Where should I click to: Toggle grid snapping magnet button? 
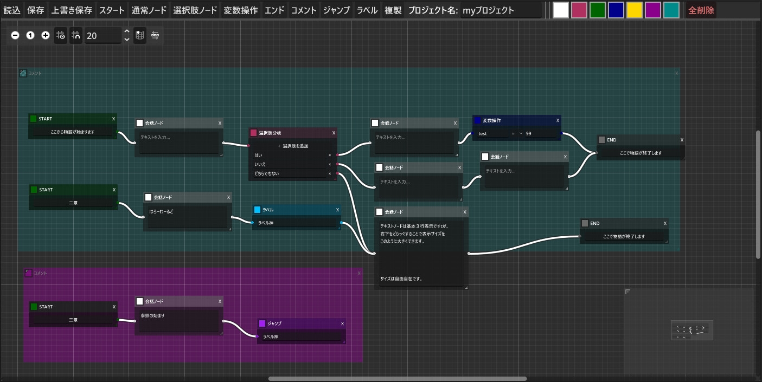pyautogui.click(x=76, y=35)
